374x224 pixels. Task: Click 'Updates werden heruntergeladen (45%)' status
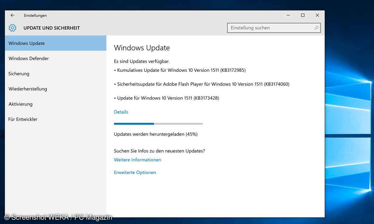click(x=156, y=134)
